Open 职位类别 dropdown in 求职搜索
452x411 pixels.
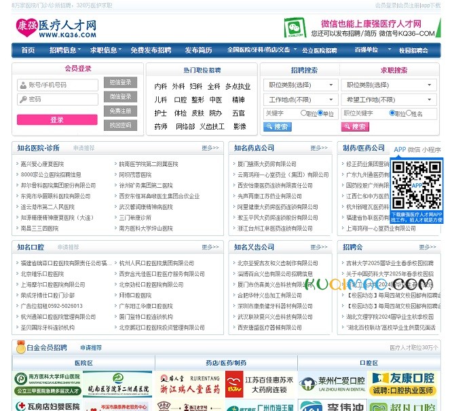point(389,85)
